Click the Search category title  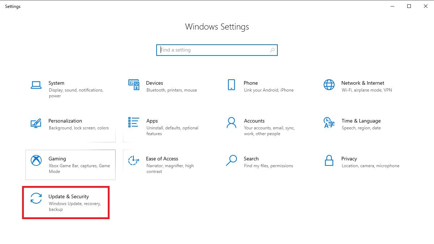pos(251,159)
